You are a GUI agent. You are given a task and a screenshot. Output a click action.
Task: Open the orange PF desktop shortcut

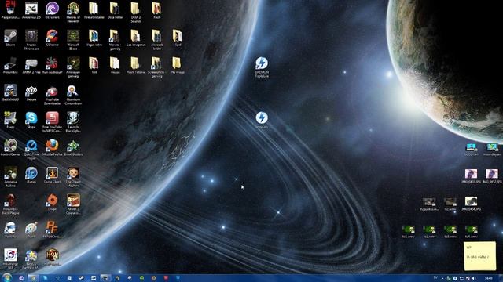coord(52,230)
